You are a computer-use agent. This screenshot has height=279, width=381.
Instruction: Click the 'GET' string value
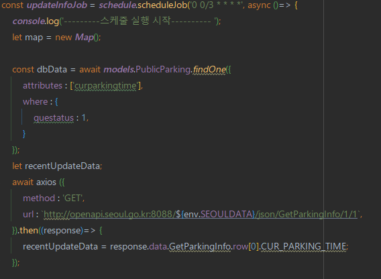(x=72, y=199)
